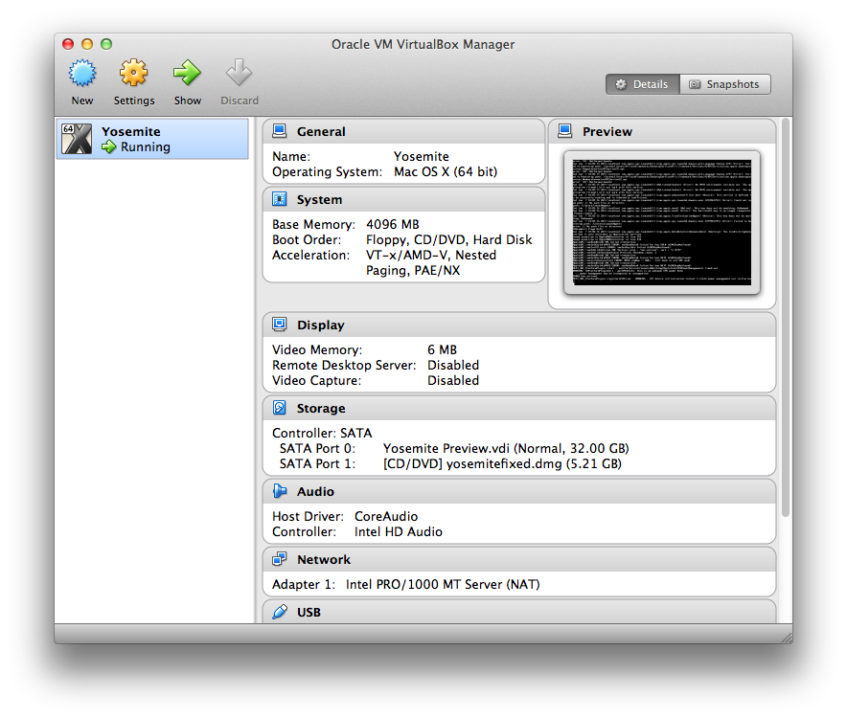Click the Discard toolbar icon

(x=239, y=73)
